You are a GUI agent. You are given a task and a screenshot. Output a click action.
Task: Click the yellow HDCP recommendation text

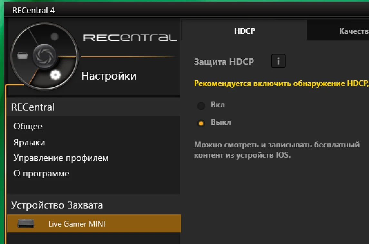point(281,83)
